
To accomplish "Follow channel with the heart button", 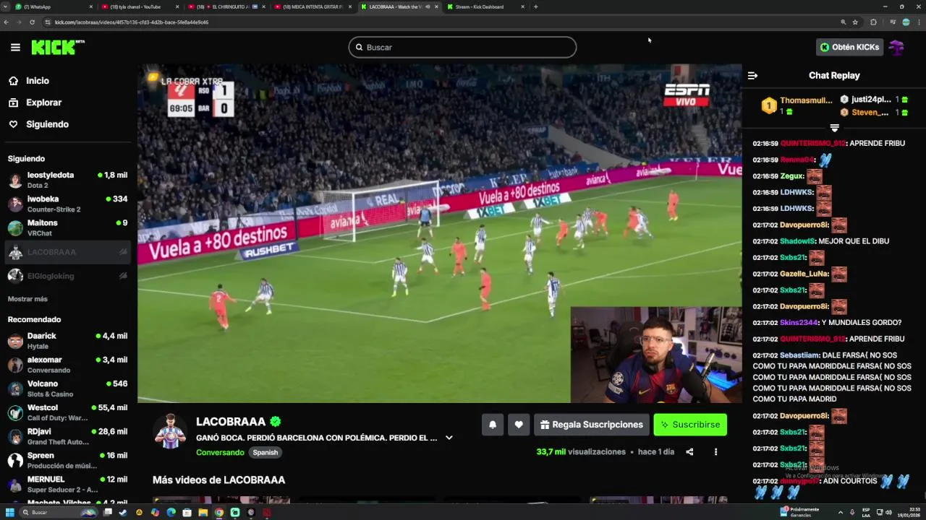I will coord(519,425).
